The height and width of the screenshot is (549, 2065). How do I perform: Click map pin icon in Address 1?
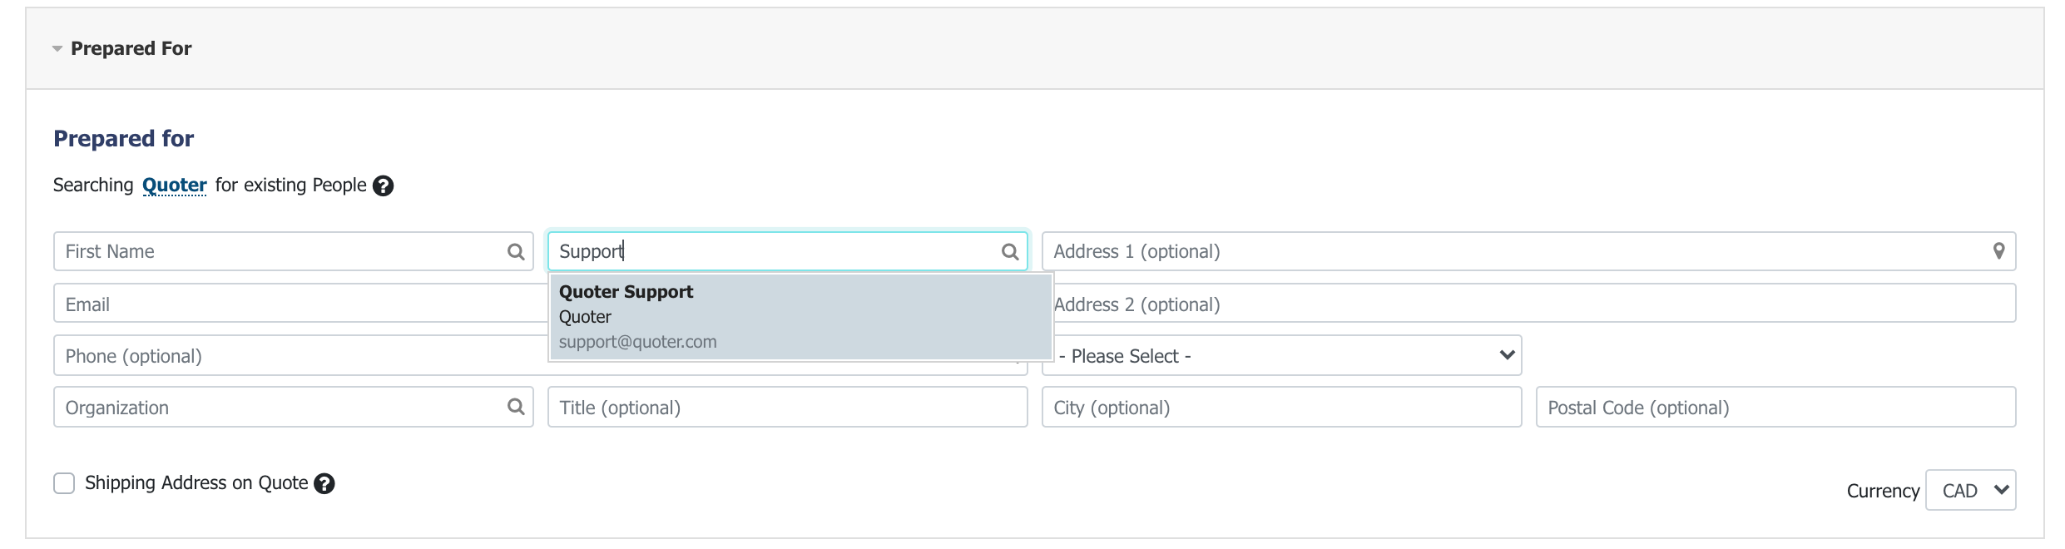[1999, 250]
